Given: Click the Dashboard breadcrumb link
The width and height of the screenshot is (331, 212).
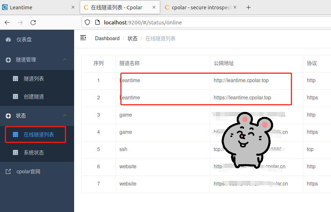Looking at the screenshot, I should coord(107,38).
